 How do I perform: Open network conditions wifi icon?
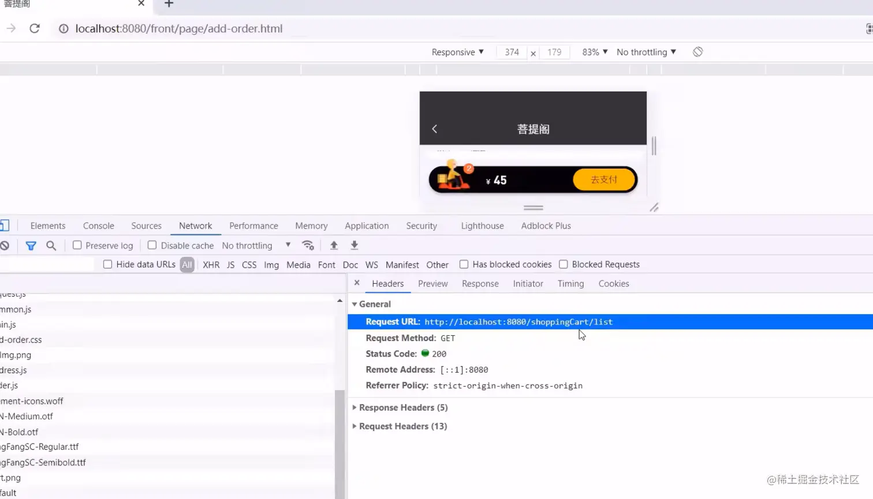tap(308, 246)
